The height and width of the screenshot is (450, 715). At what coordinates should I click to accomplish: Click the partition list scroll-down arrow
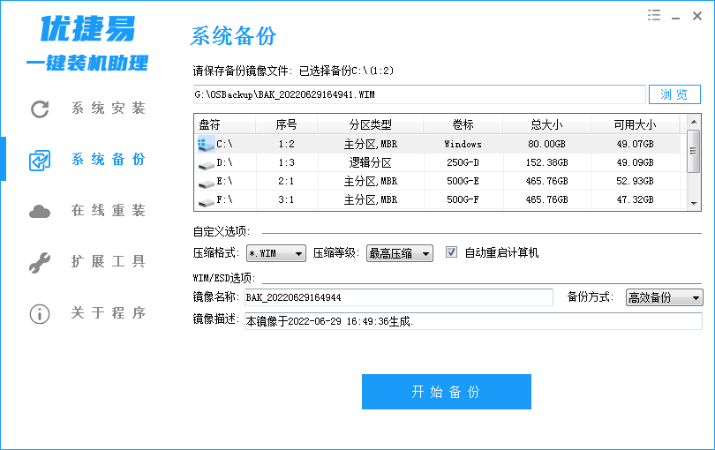point(694,204)
